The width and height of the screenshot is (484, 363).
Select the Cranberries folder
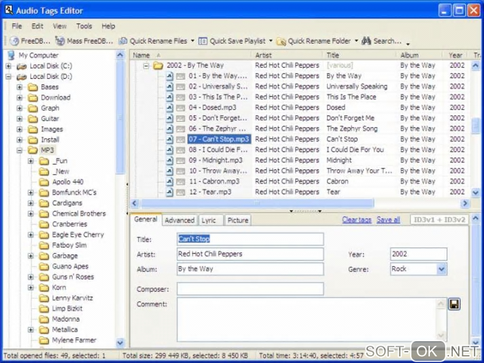click(x=69, y=224)
